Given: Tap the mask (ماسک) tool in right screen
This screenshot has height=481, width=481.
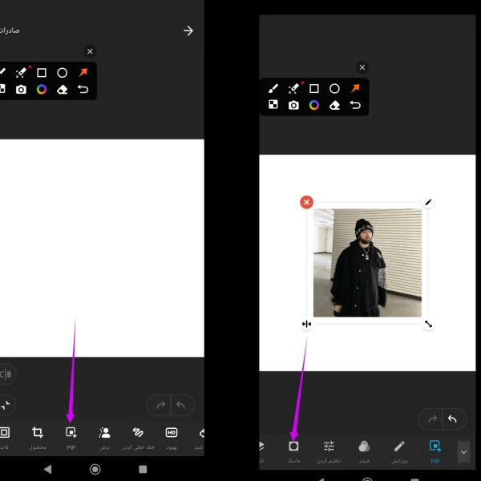Looking at the screenshot, I should 293,451.
